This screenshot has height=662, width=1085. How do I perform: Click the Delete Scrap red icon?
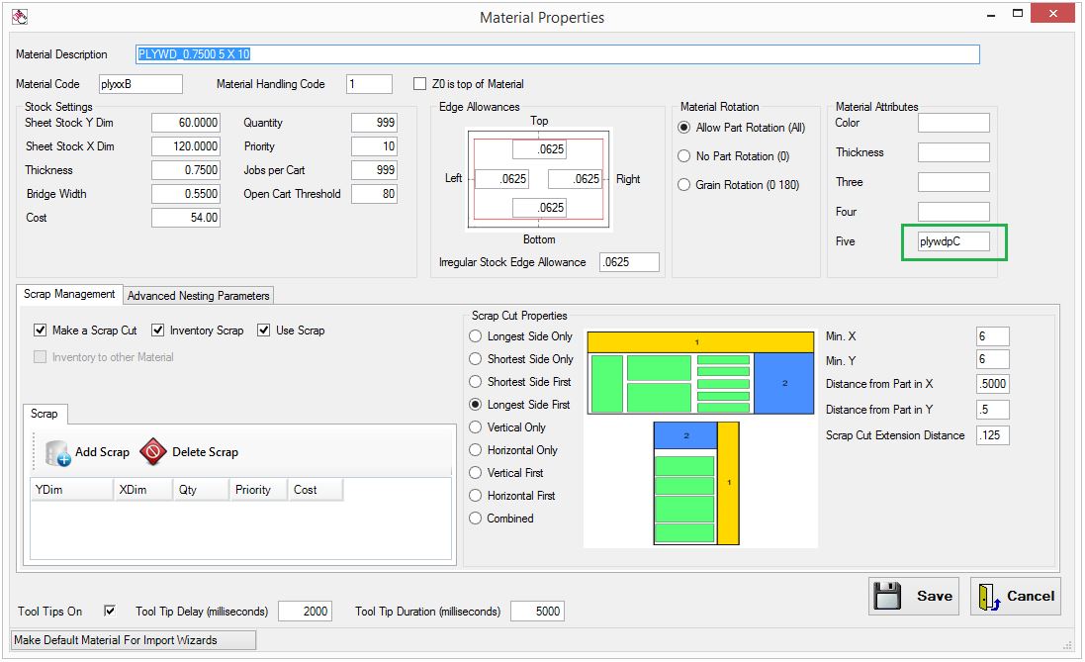pos(154,452)
